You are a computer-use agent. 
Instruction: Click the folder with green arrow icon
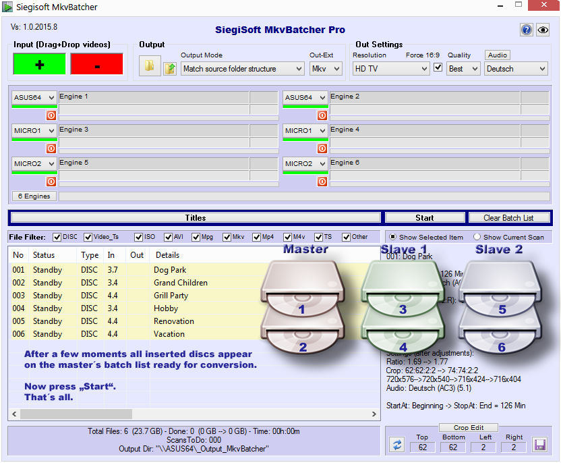click(170, 68)
